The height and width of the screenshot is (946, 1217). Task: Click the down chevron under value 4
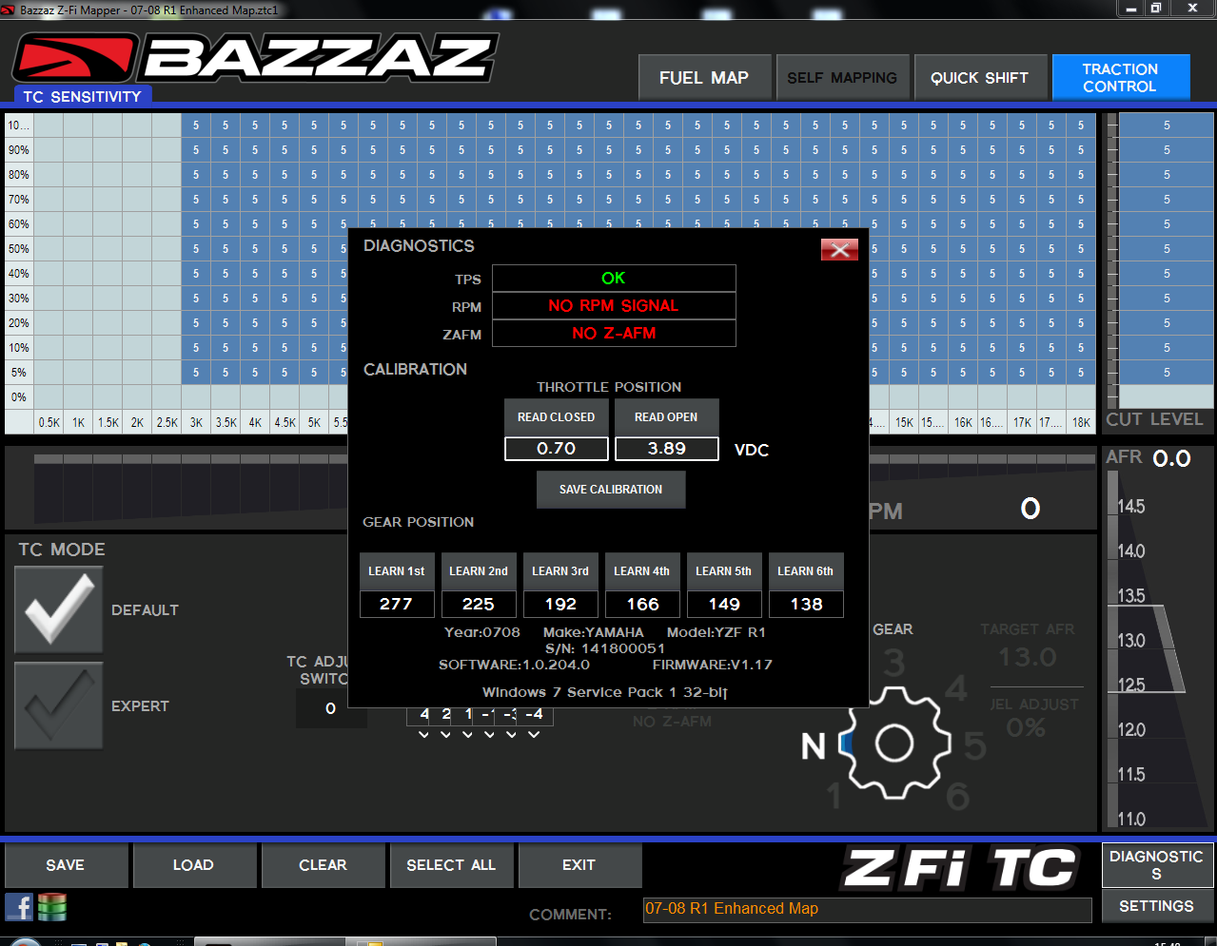click(423, 734)
